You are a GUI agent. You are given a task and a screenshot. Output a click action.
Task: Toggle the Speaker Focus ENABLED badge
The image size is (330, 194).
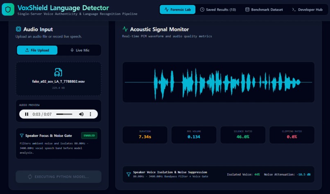89,136
